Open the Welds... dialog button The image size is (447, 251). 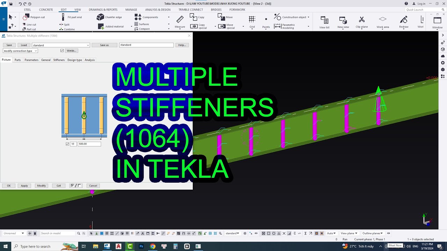(71, 51)
